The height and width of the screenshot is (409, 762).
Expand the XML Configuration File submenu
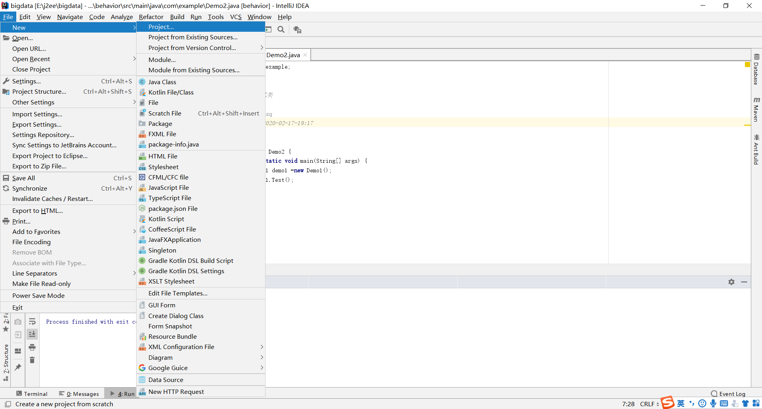tap(201, 347)
